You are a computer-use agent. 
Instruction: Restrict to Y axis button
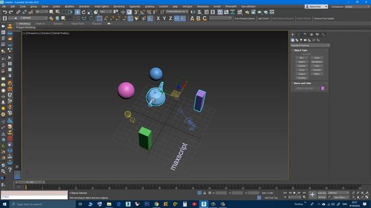164,18
